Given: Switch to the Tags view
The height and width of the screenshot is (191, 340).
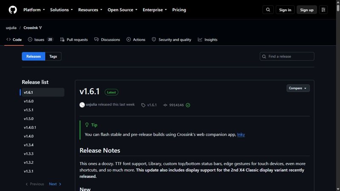Looking at the screenshot, I should 53,56.
